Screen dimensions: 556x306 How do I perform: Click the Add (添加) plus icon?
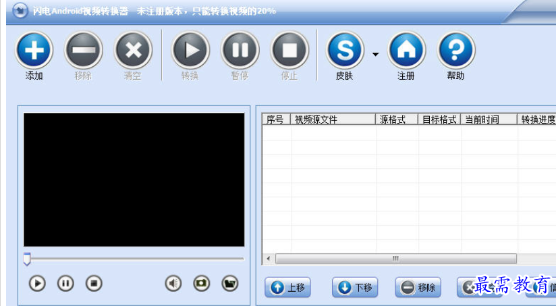click(x=34, y=50)
